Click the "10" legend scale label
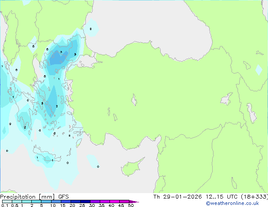268x207 pixels. (53, 205)
